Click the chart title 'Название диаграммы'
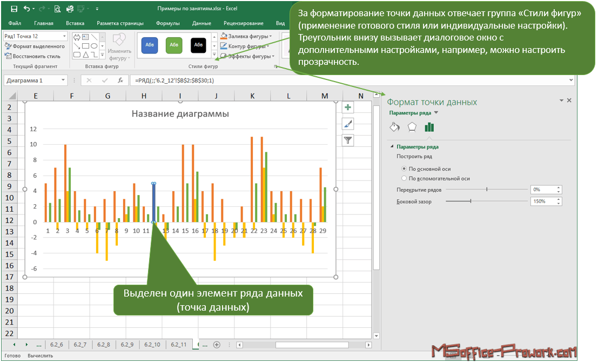 (180, 113)
